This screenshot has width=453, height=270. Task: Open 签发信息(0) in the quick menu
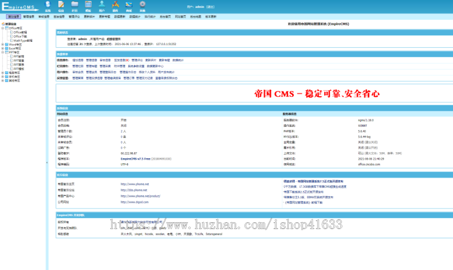(x=121, y=60)
